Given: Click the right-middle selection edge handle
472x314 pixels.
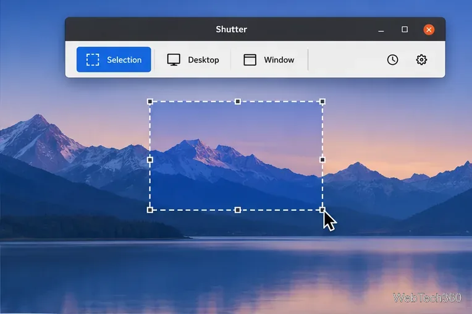Looking at the screenshot, I should [x=322, y=159].
